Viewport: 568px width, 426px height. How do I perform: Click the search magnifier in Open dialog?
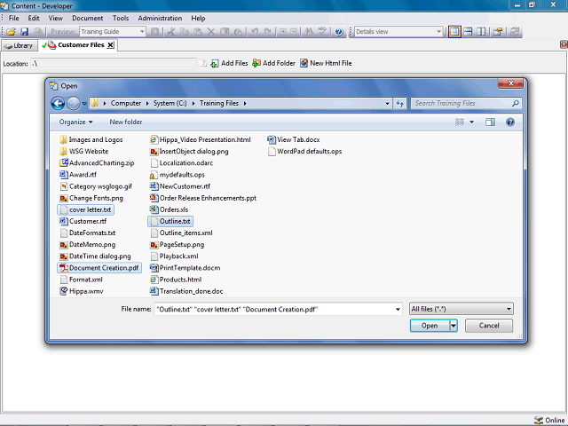coord(515,103)
